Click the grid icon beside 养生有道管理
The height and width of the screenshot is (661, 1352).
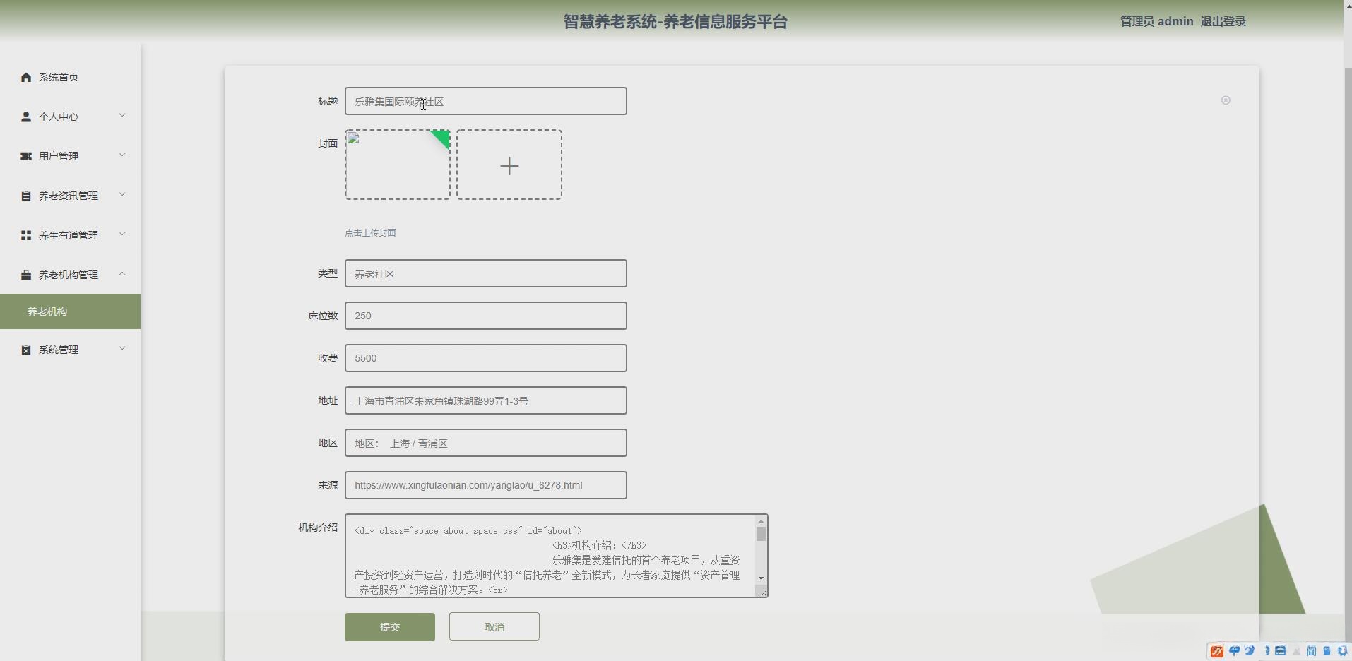pos(26,235)
